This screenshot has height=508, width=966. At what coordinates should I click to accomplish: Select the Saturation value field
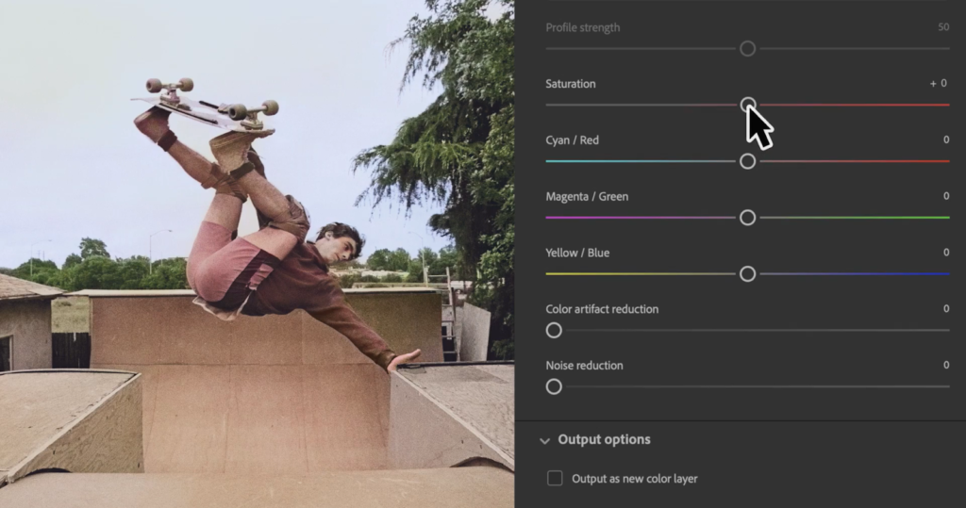pos(939,83)
